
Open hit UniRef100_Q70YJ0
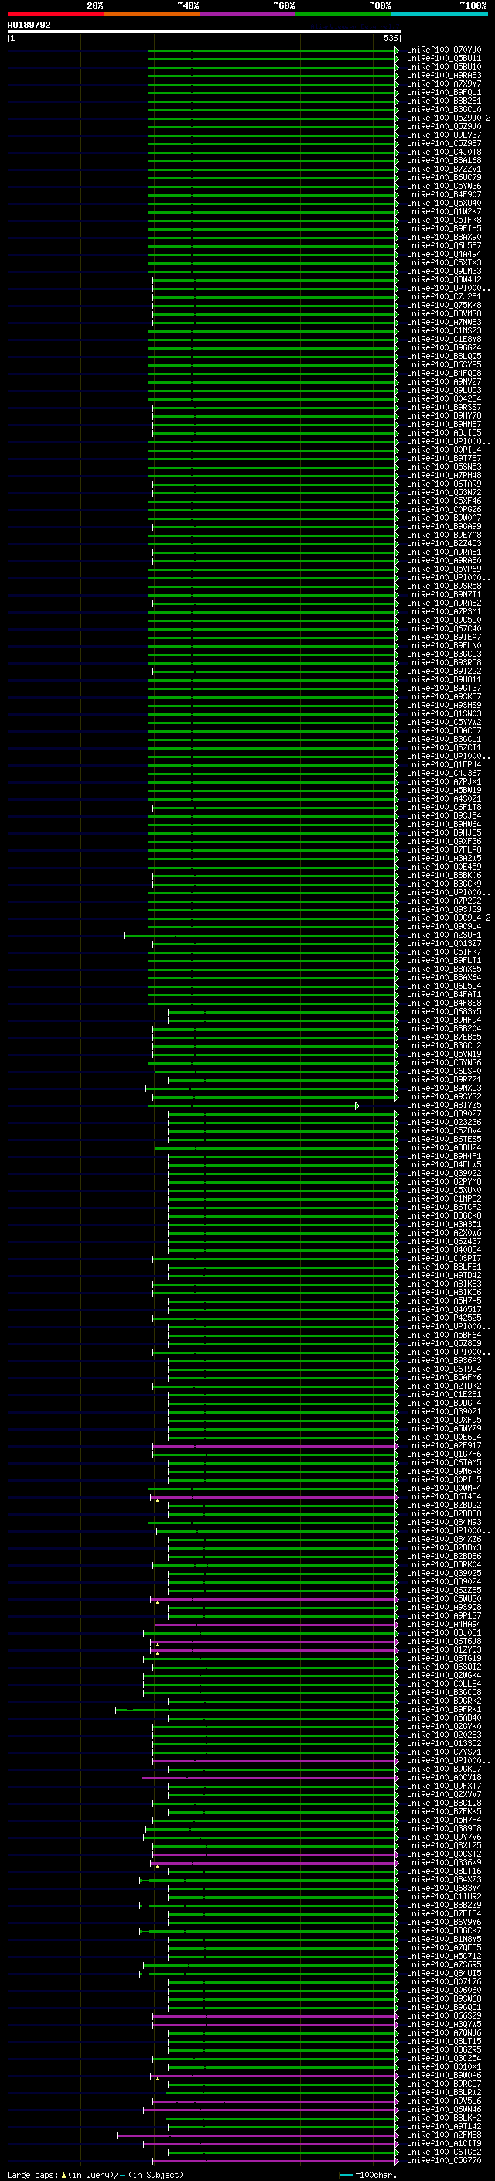tap(443, 50)
